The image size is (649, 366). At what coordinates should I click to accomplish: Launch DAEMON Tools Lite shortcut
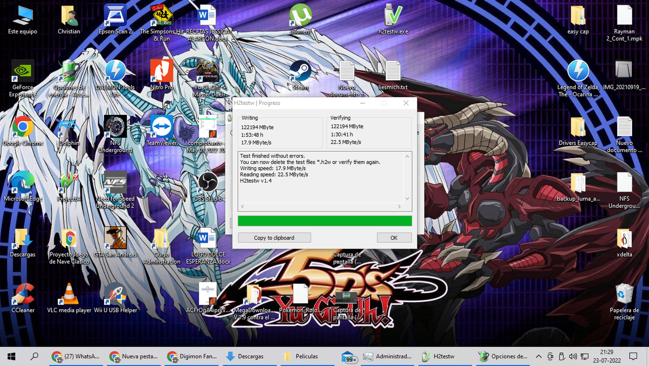(x=115, y=78)
